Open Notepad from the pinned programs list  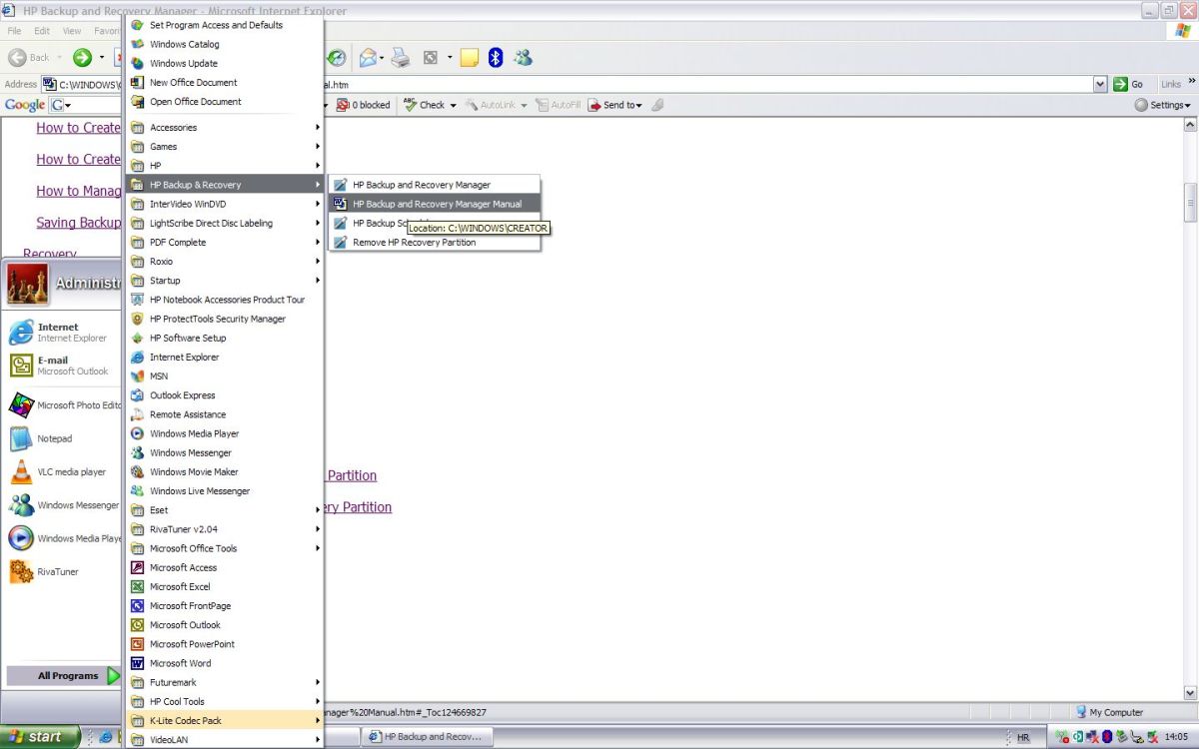click(55, 438)
